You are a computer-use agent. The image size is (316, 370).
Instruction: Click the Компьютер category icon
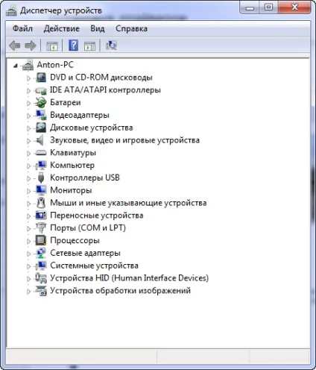41,165
